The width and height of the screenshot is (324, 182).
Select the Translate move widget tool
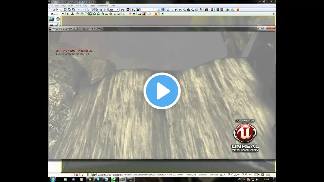(x=93, y=10)
